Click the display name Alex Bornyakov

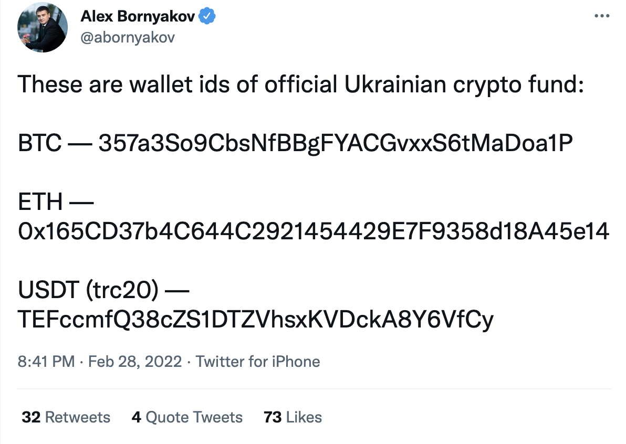pyautogui.click(x=138, y=17)
